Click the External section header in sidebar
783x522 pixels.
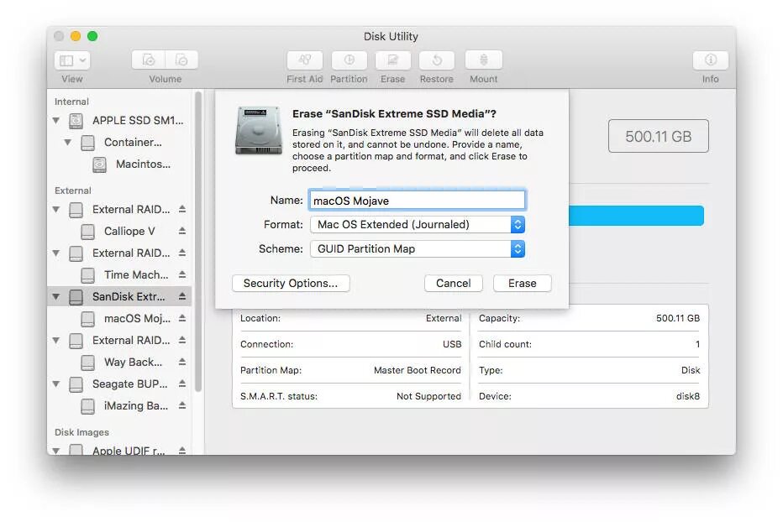click(73, 191)
